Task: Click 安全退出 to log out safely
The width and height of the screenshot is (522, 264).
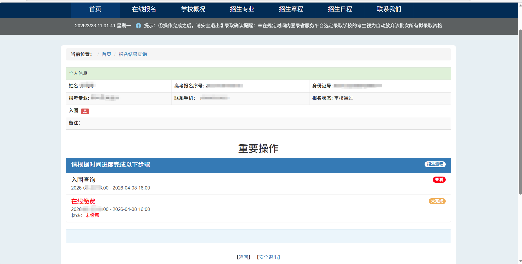Action: coord(268,257)
